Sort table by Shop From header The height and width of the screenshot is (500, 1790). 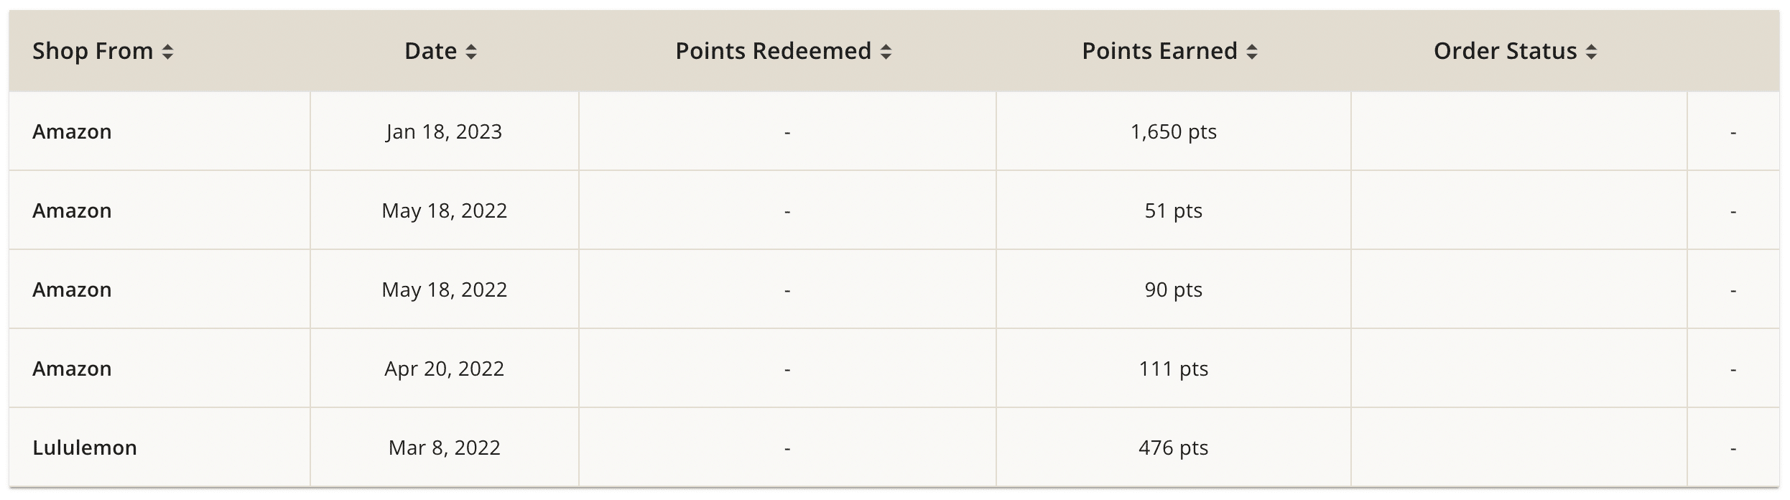[x=93, y=51]
